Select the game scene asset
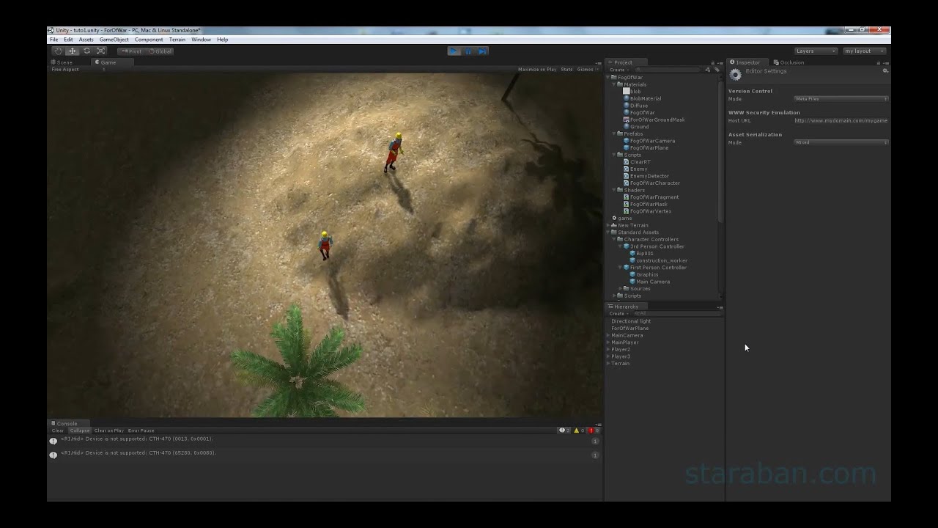 (x=621, y=219)
